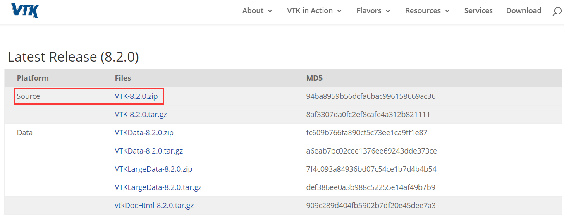Select MD5 hash 7f4c093a84936bd07c54ce1b7d4b4b54
The image size is (564, 216).
tap(371, 169)
